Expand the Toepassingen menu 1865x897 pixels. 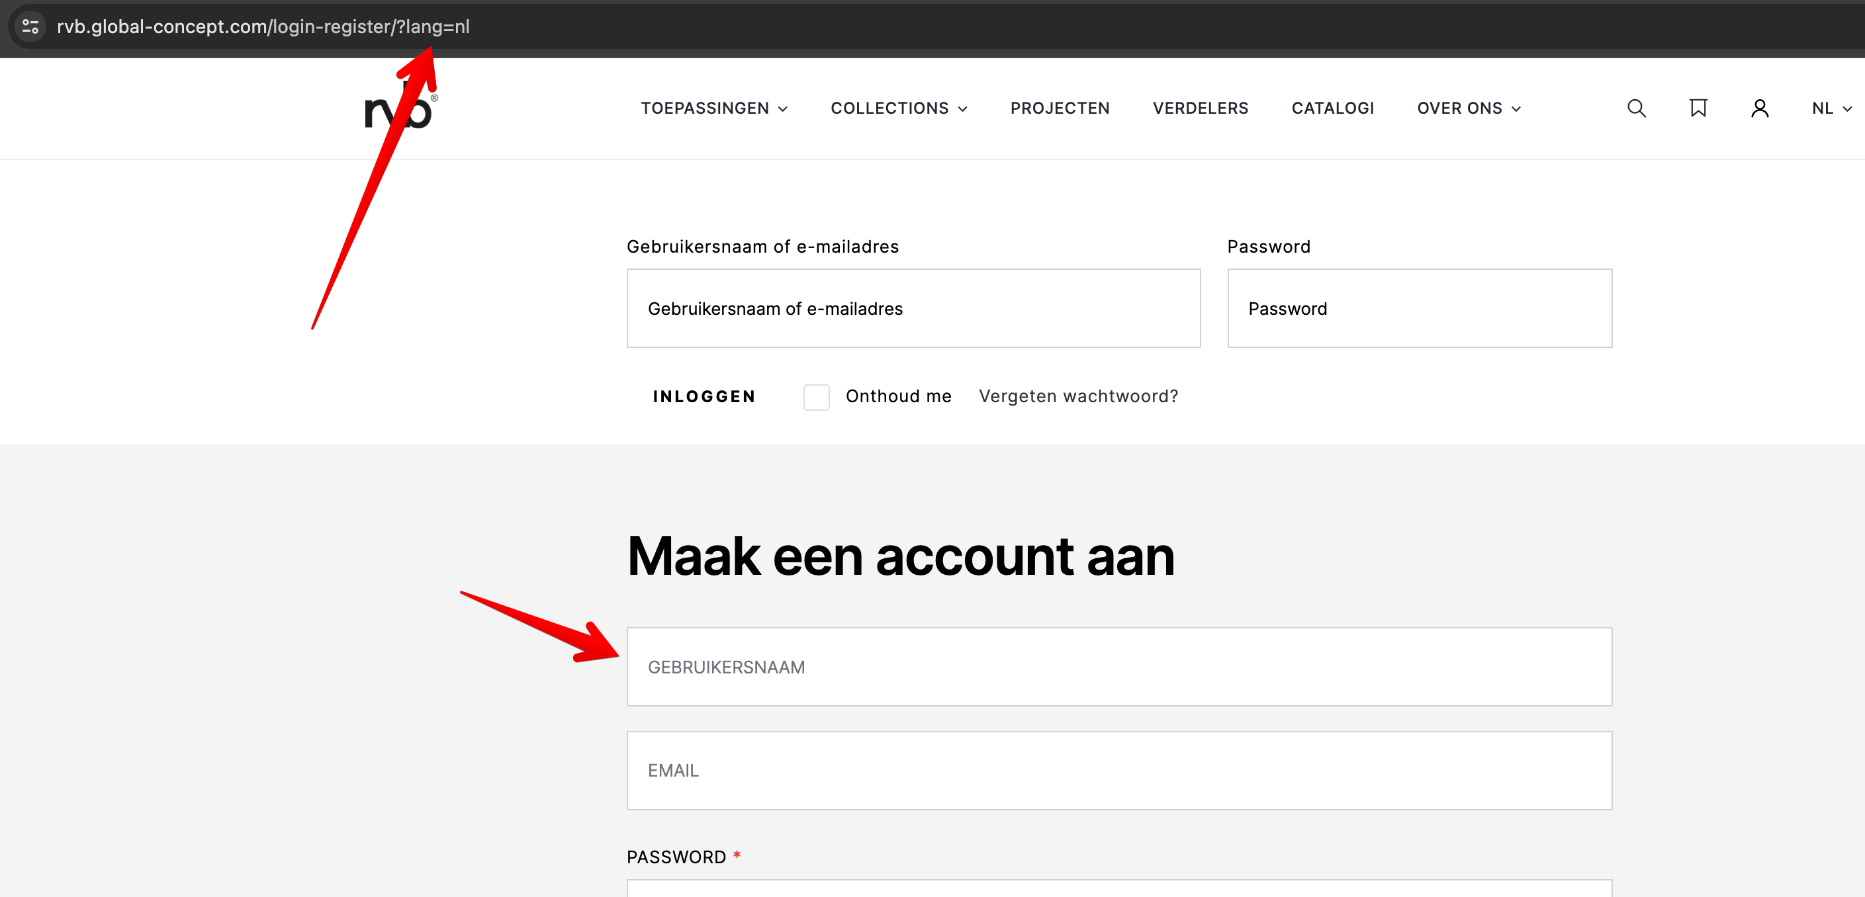click(714, 108)
